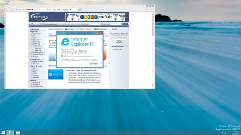Toggle automatic new versions install checkbox
Image resolution: width=241 pixels, height=135 pixels.
point(65,56)
